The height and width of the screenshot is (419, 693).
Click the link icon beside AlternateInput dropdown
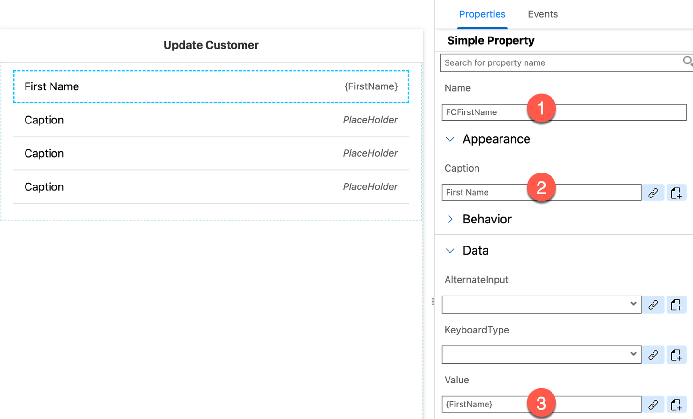pyautogui.click(x=653, y=305)
